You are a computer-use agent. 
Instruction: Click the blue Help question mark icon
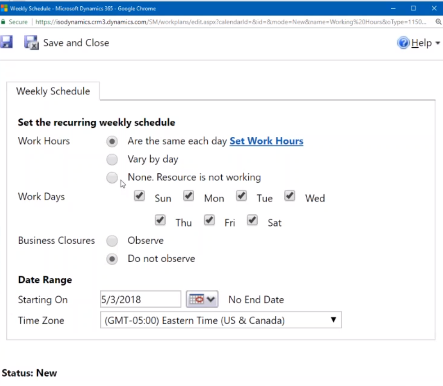click(403, 43)
